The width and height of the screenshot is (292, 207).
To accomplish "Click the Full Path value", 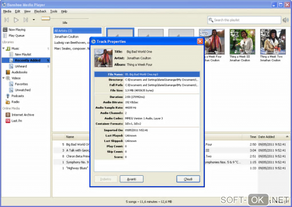I will point(161,85).
